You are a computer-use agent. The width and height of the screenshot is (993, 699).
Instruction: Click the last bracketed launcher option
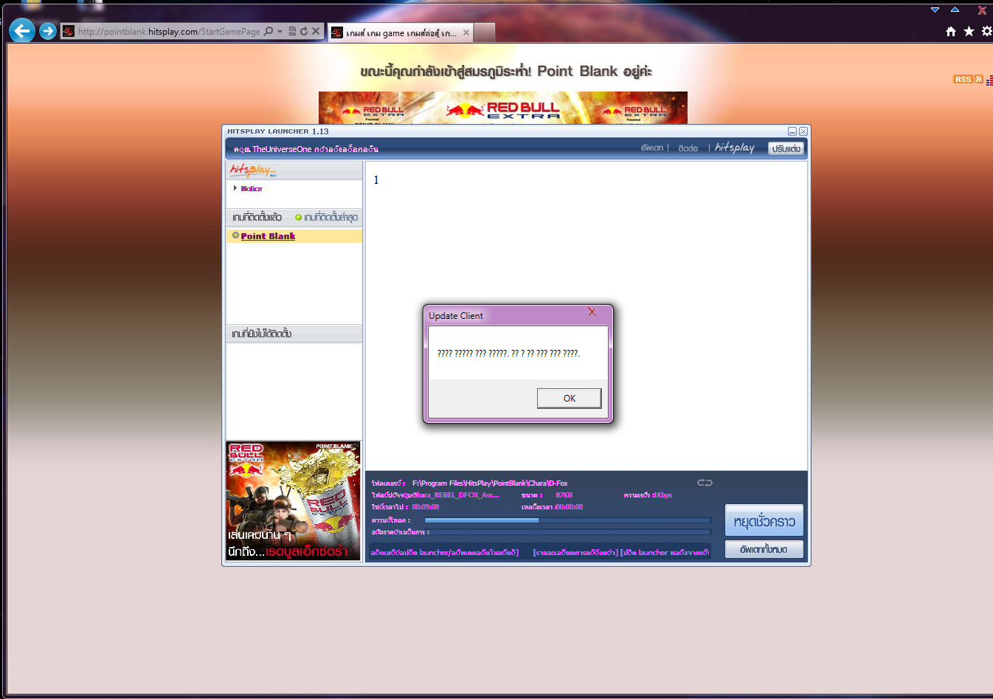[x=665, y=552]
